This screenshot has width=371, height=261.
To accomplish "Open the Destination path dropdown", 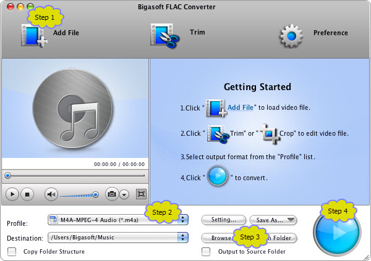I will 118,238.
